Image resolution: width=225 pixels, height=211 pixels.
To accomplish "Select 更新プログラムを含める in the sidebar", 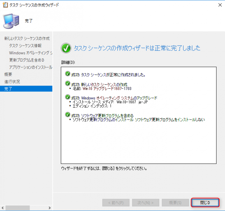I will (27, 60).
